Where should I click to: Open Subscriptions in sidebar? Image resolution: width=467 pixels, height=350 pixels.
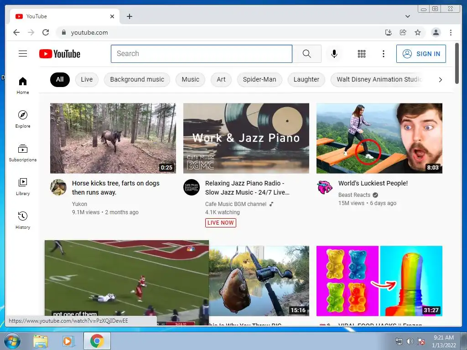(23, 153)
